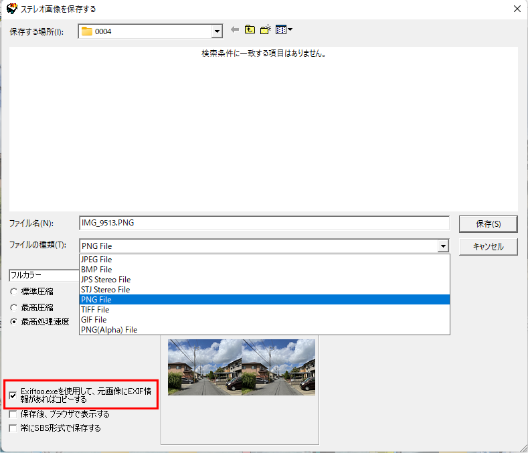Screen dimensions: 528x453
Task: Click the stereo image preview thumbnail
Action: 242,367
